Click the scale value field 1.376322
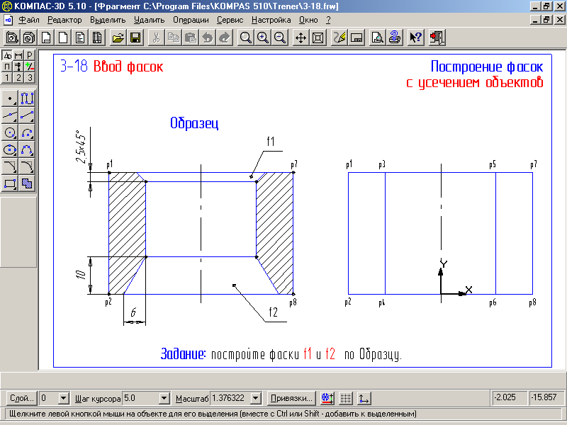The width and height of the screenshot is (567, 425). click(x=230, y=398)
